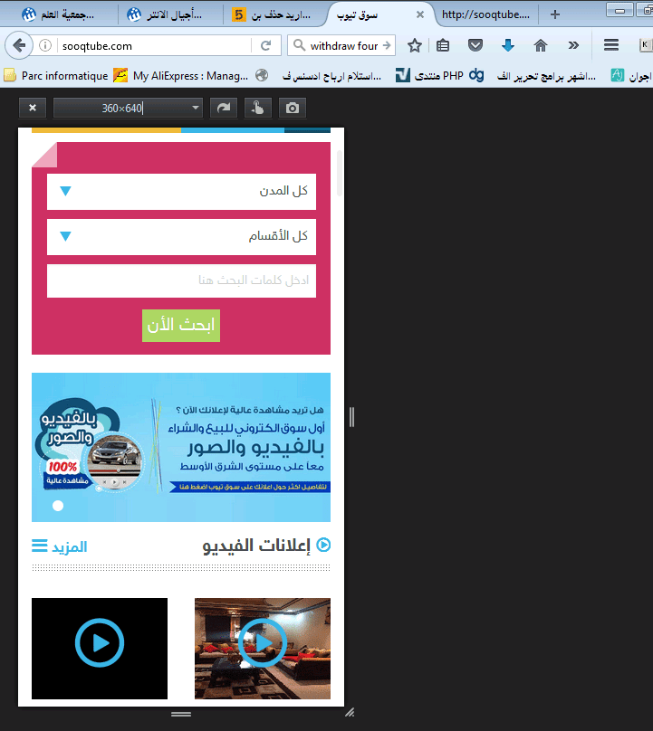653x731 pixels.
Task: Open the editing programs bookmark
Action: pos(546,75)
